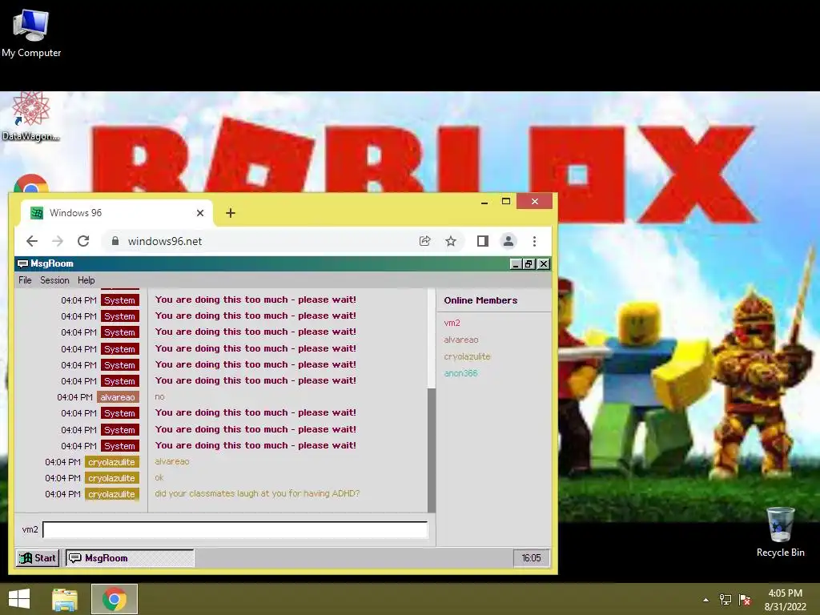The image size is (820, 615).
Task: Click the Chrome taskbar icon
Action: 115,599
